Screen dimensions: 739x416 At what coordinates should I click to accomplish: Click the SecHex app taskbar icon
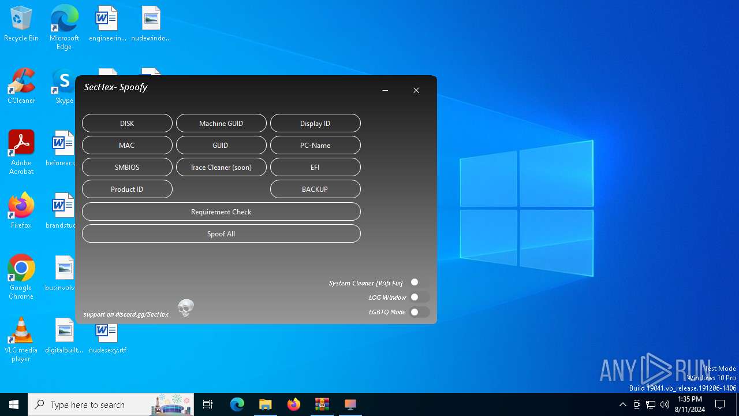click(x=350, y=404)
